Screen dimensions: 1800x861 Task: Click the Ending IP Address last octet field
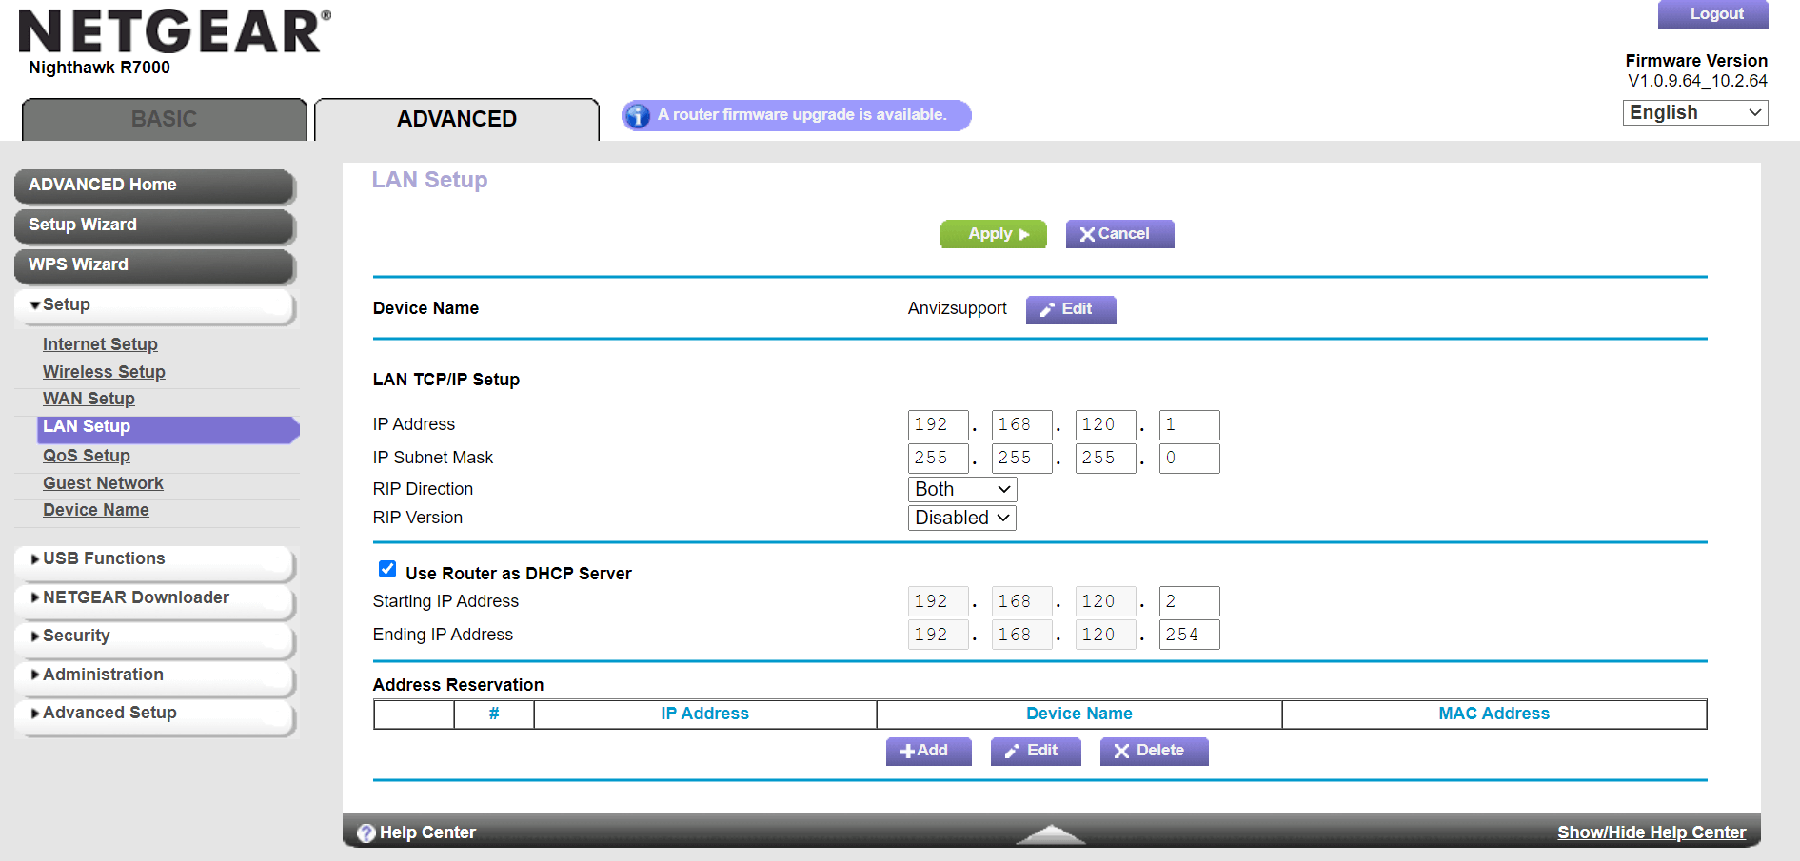pos(1188,635)
